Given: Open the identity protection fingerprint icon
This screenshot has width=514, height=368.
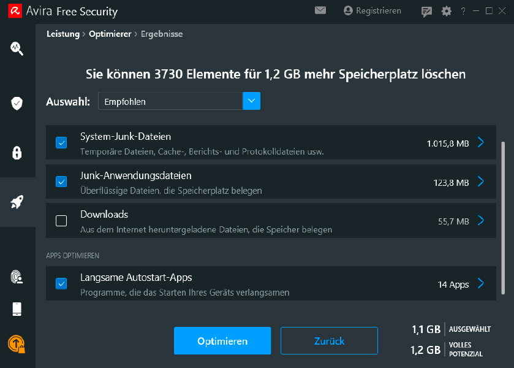Looking at the screenshot, I should click(x=17, y=278).
